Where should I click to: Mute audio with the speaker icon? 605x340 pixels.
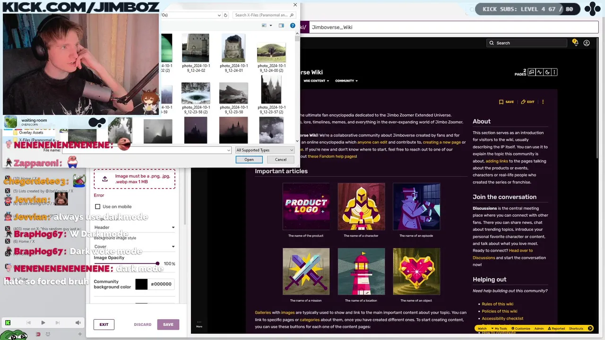coord(78,323)
